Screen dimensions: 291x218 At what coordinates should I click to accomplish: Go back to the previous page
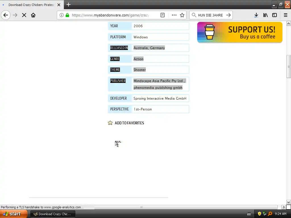click(x=6, y=15)
